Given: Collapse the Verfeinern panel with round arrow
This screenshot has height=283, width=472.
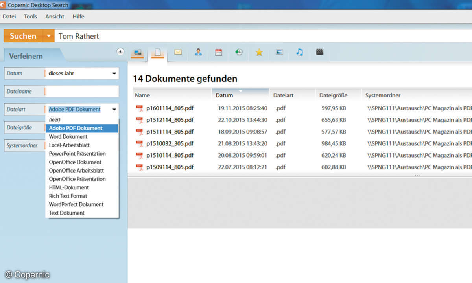Looking at the screenshot, I should click(x=120, y=51).
